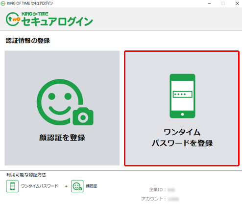This screenshot has width=242, height=209.
Task: Select the ワンタイムパスワードを登録 label
Action: pyautogui.click(x=182, y=138)
